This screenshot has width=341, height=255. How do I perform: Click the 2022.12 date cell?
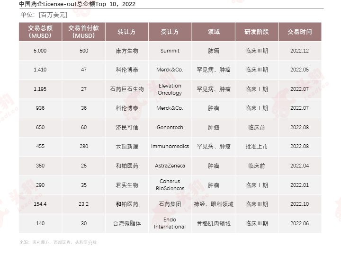tap(300, 51)
